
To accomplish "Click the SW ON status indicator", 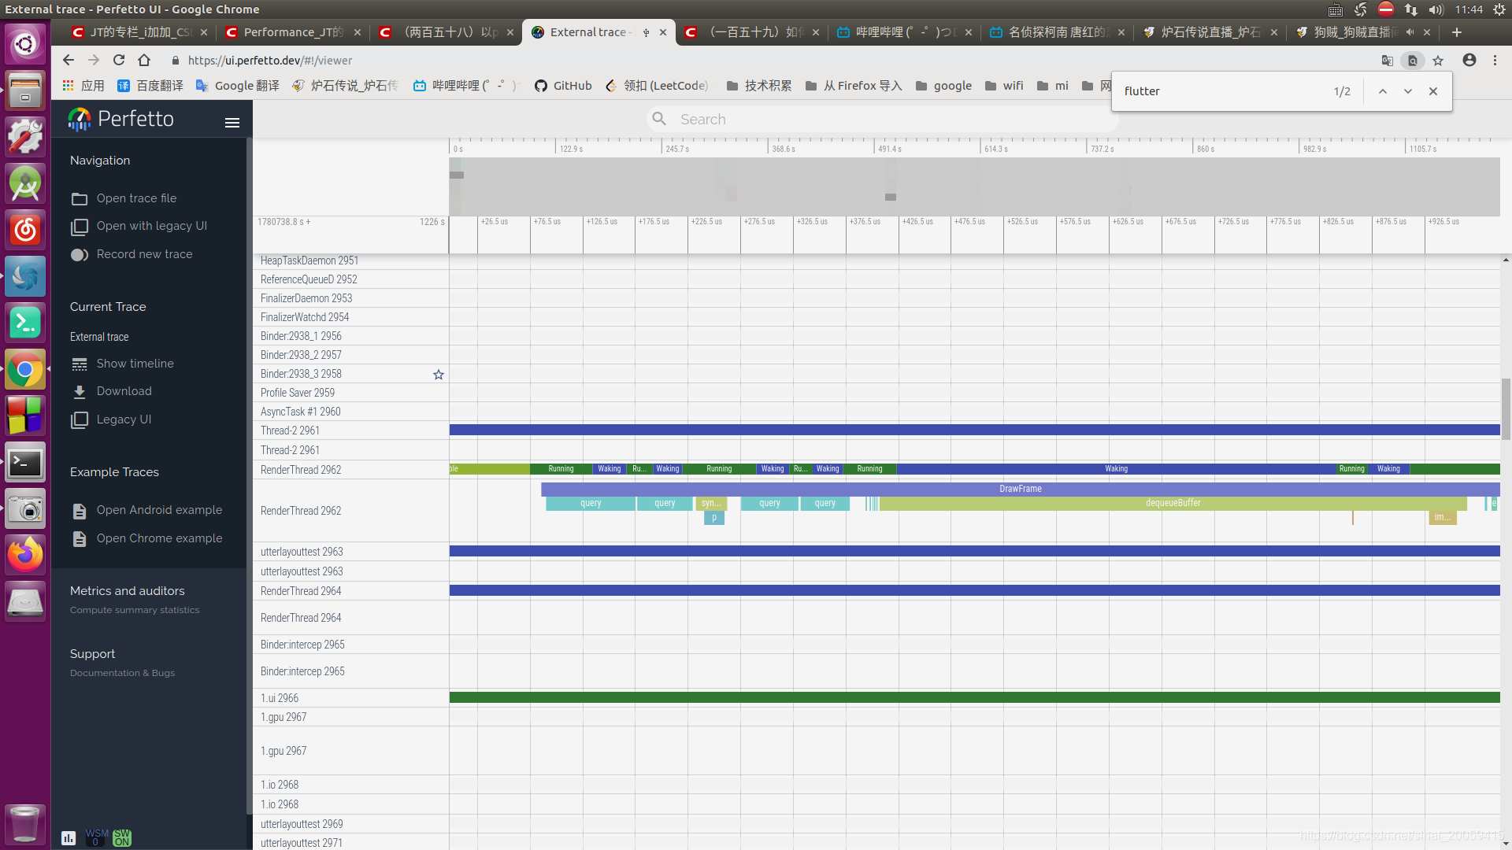I will tap(122, 837).
